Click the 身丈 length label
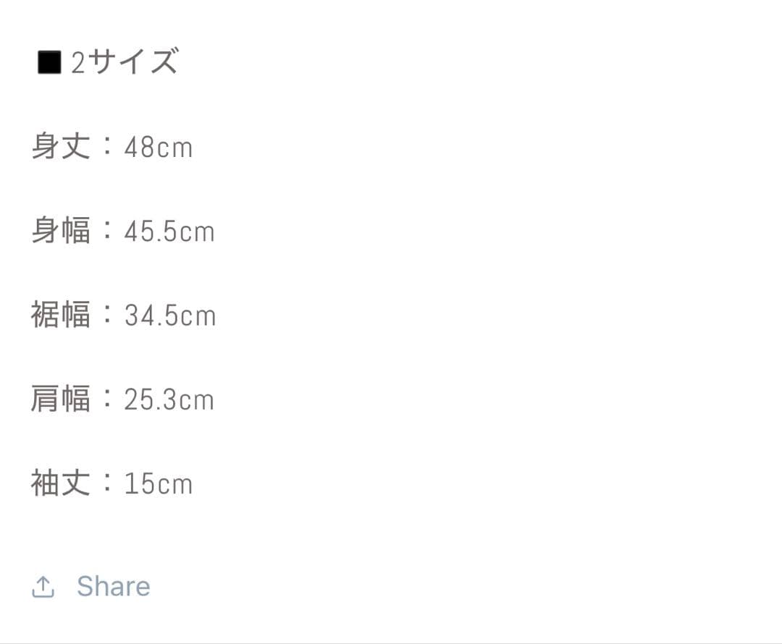The image size is (782, 644). (61, 147)
